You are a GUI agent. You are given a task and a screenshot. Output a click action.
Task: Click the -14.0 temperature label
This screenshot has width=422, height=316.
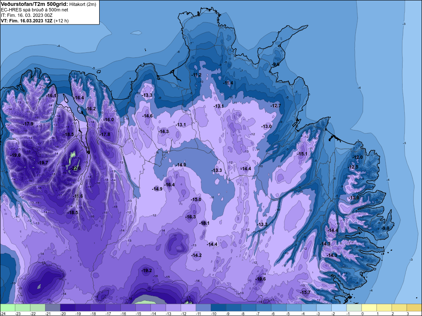181,165
